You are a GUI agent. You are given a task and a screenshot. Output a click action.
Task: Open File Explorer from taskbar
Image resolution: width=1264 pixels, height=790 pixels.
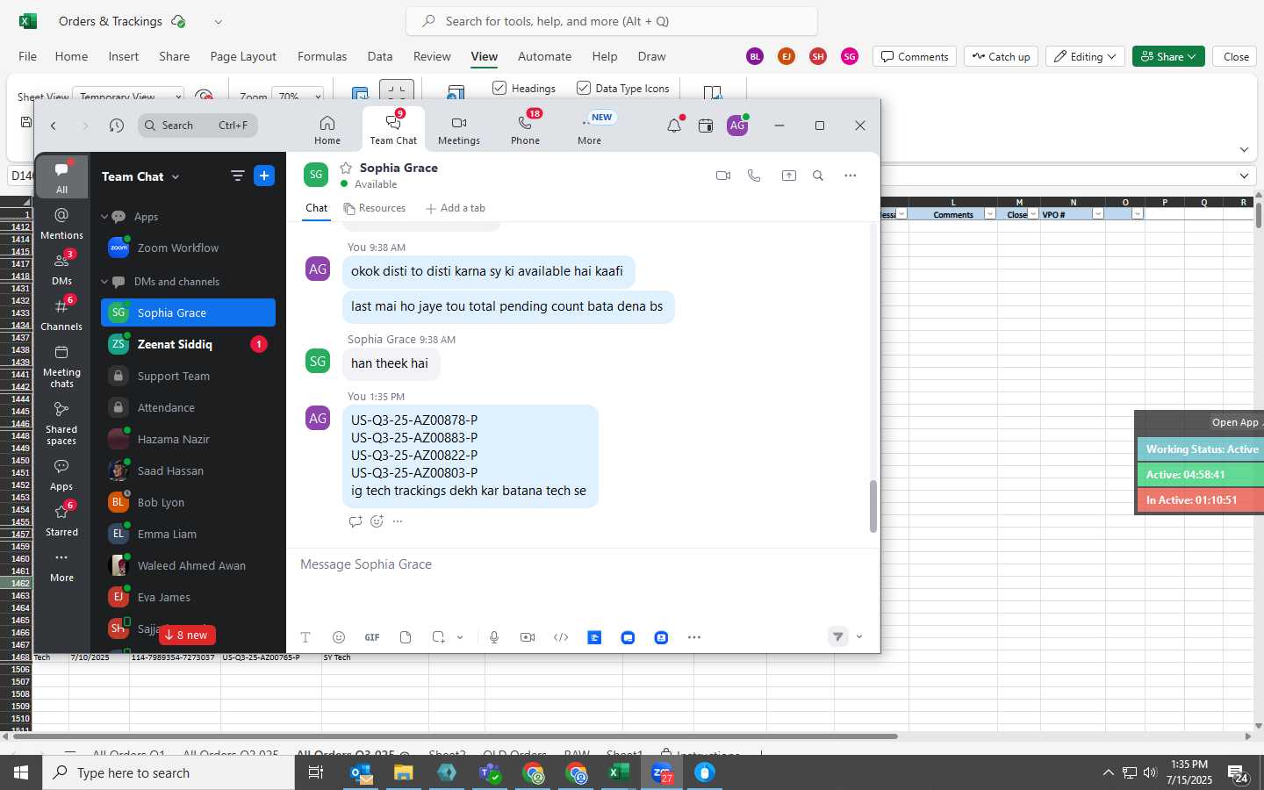click(403, 772)
